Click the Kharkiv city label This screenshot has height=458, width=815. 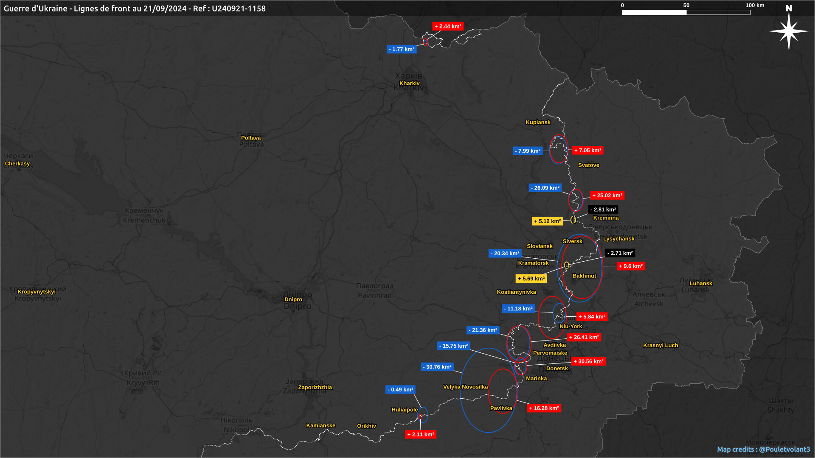point(409,83)
